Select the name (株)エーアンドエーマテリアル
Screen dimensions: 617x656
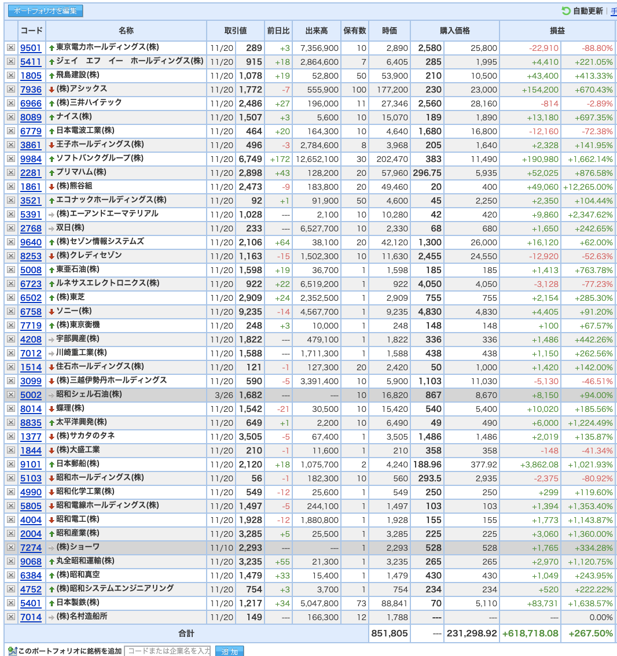pos(107,214)
